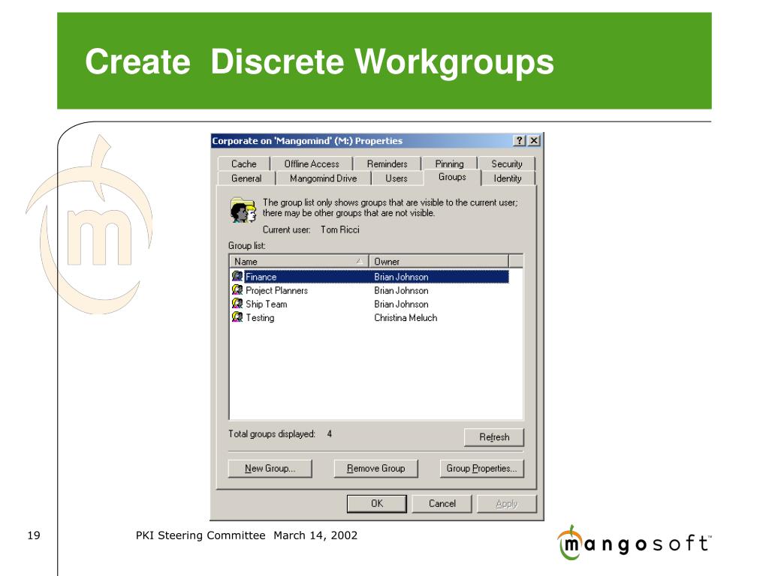Confirm with the OK button
The image size is (769, 576).
(x=377, y=503)
